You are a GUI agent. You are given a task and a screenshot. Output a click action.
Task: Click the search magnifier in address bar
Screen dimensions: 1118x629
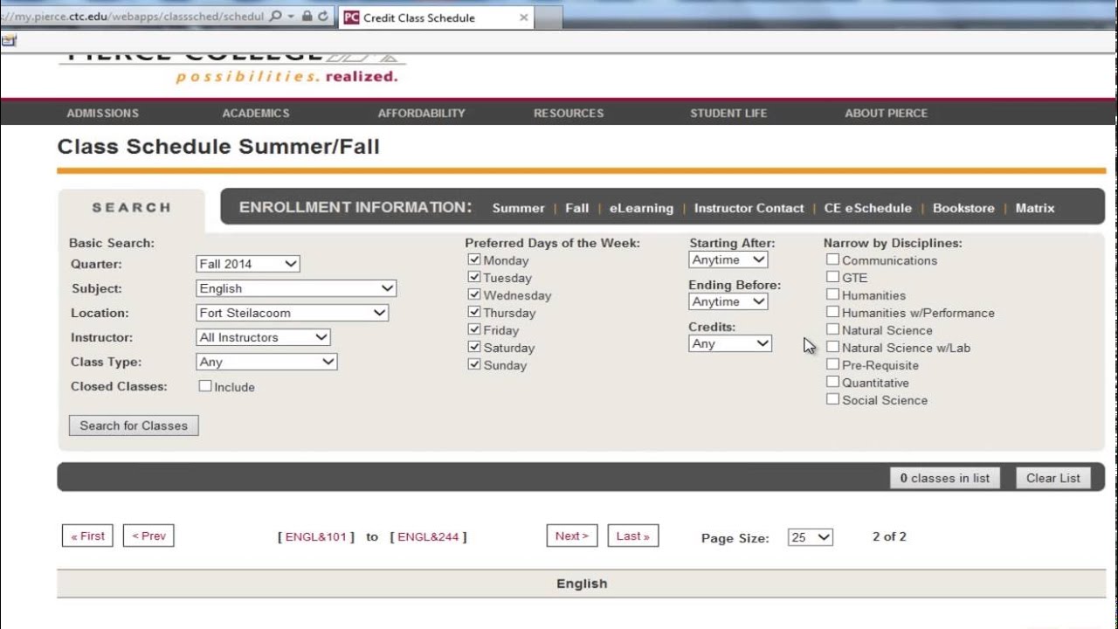click(276, 16)
